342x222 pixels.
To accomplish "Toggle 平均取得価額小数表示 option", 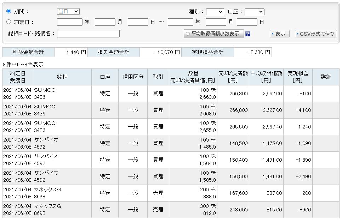I will (213, 34).
